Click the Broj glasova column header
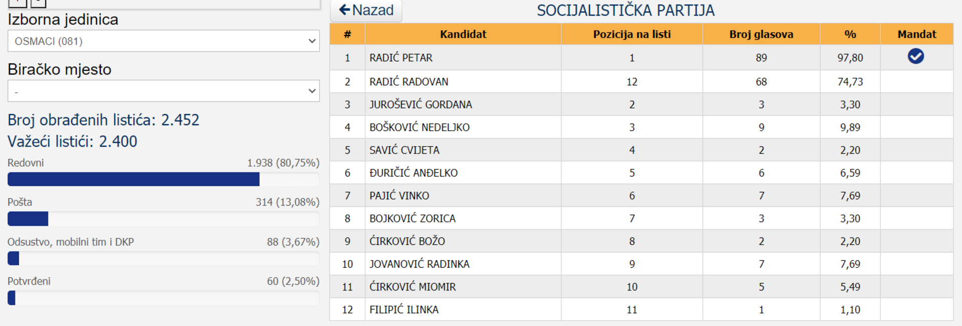 (x=761, y=34)
